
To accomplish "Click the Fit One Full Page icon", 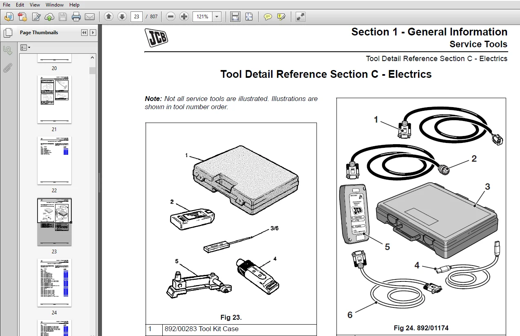I will point(249,17).
